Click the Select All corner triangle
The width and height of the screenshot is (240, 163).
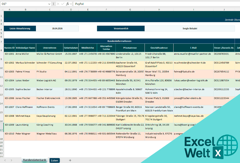2,10
